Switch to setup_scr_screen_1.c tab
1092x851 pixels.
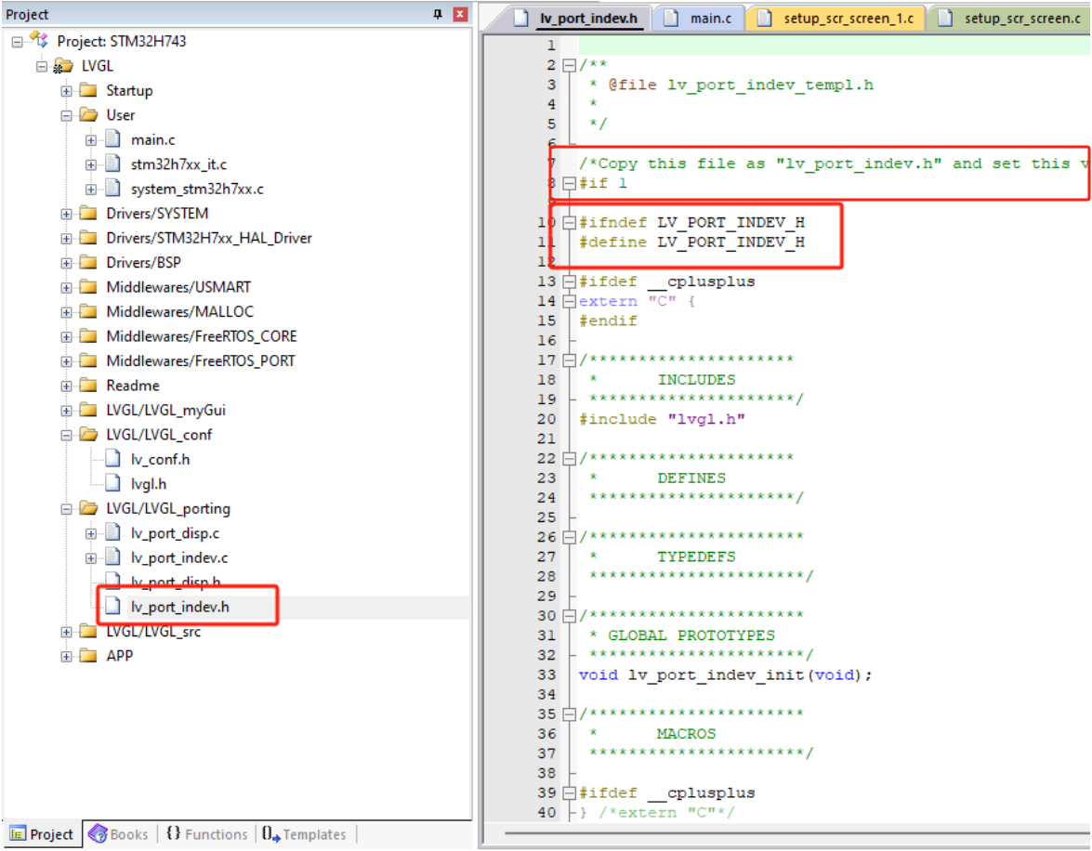835,18
